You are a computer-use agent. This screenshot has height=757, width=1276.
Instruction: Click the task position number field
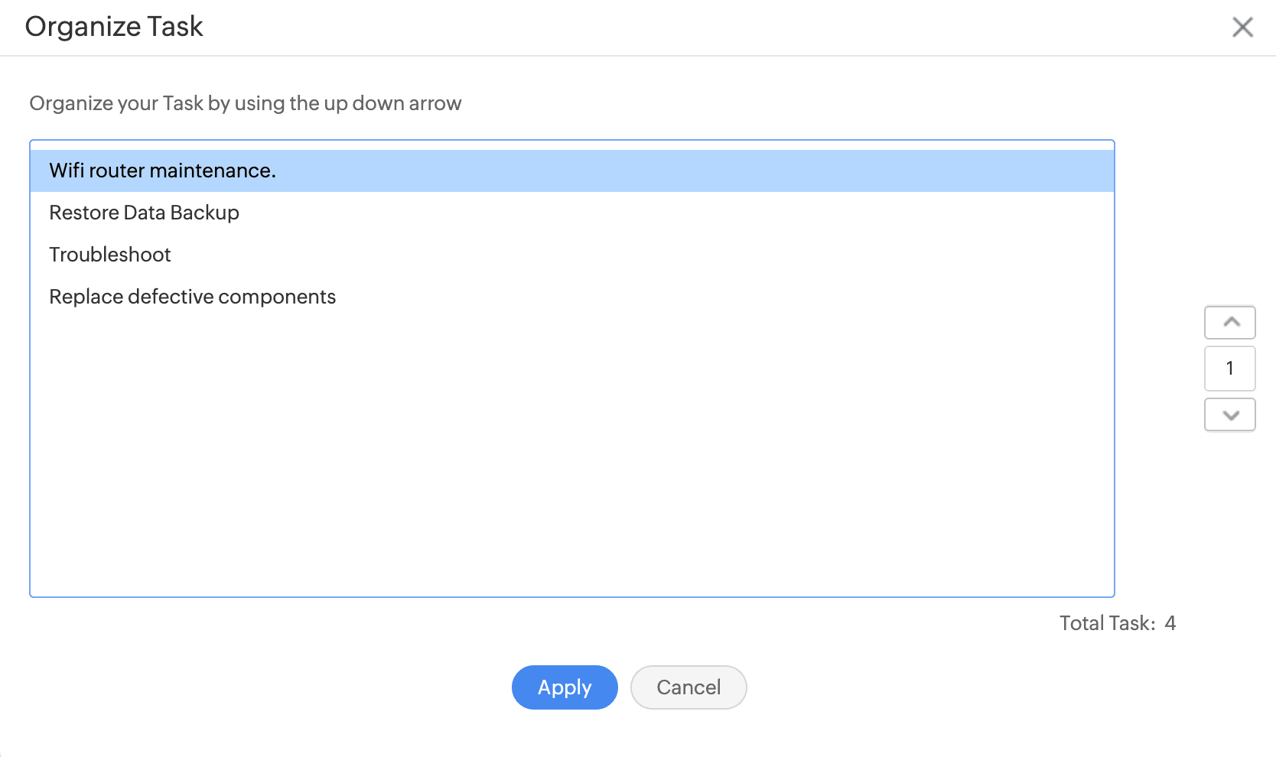click(x=1230, y=369)
